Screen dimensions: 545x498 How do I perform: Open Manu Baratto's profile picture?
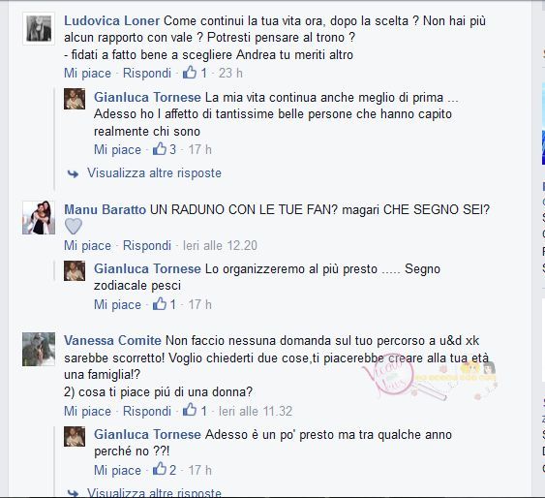[x=39, y=218]
